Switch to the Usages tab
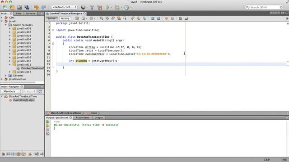The height and width of the screenshot is (162, 289). pos(98,117)
